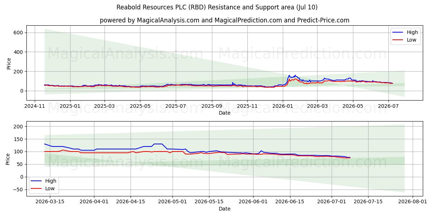Click the '2026-07-15' date tick on bottom chart
Viewport: 434px width, 217px height.
click(369, 202)
